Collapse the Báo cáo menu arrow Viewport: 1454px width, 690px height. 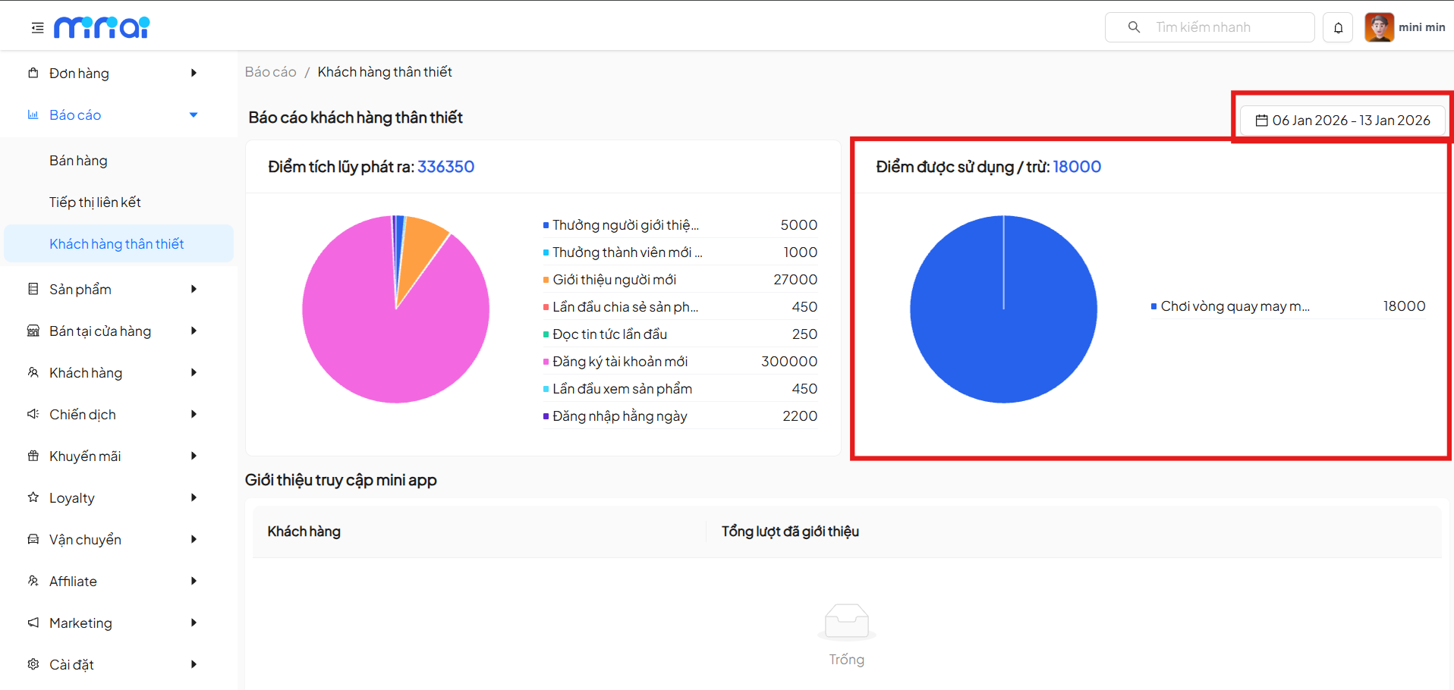[x=194, y=115]
